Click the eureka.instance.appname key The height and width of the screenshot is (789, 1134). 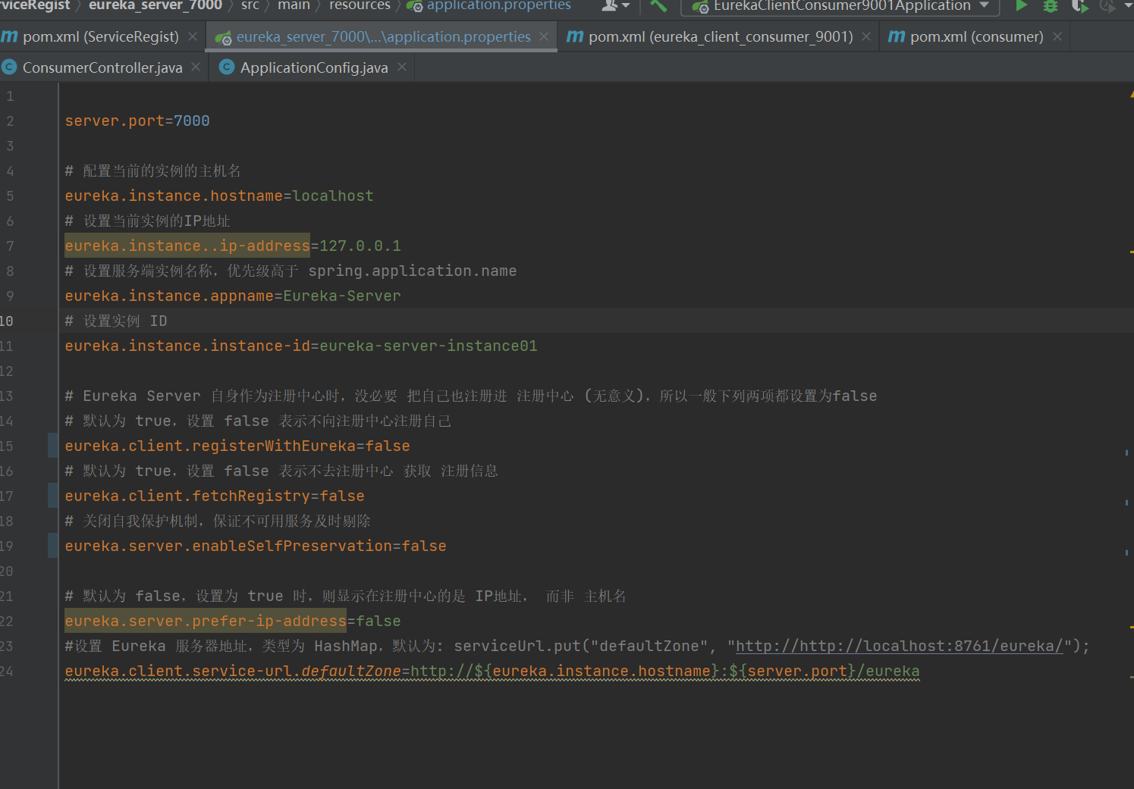tap(169, 296)
